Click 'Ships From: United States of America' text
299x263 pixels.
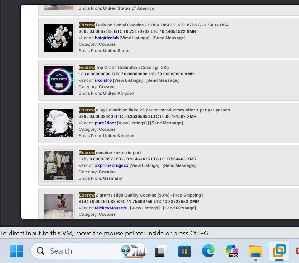point(116,8)
